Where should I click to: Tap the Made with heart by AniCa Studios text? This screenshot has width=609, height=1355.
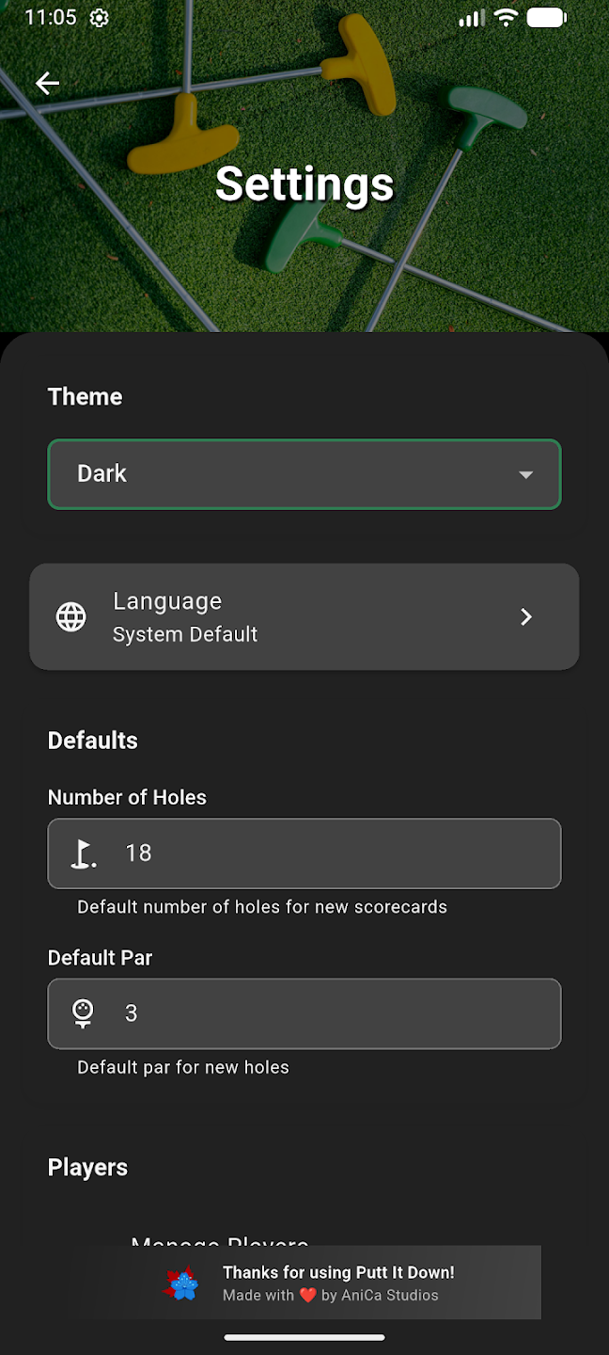pyautogui.click(x=331, y=1296)
